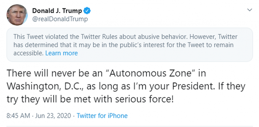259x127 pixels.
Task: Open the @realDonaldTrump handle link
Action: (60, 19)
